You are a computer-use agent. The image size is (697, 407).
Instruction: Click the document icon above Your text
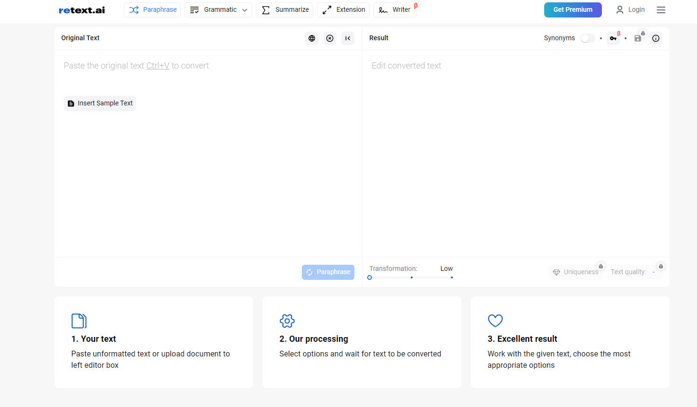[x=79, y=321]
